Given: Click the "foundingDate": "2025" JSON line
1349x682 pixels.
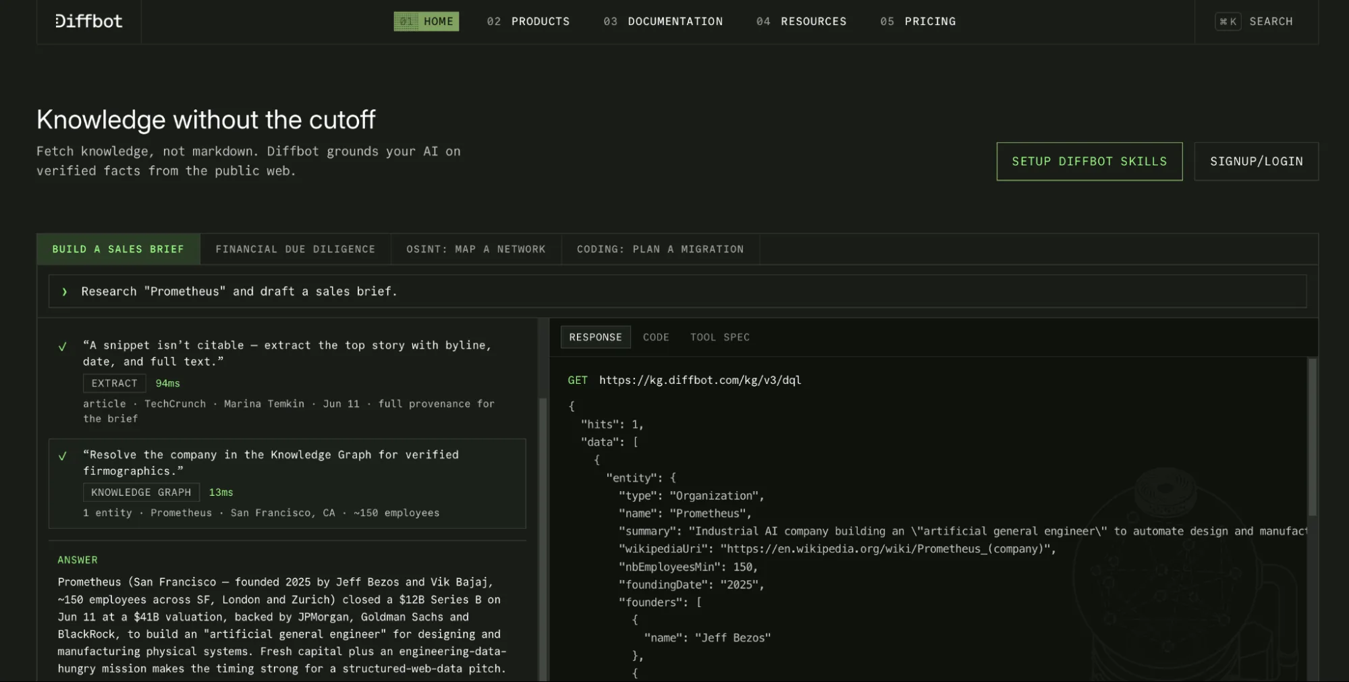Looking at the screenshot, I should click(692, 585).
